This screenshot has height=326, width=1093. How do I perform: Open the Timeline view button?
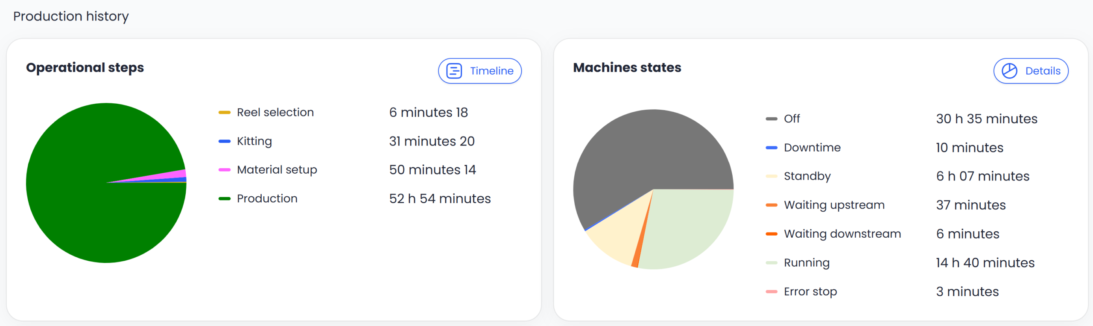click(x=479, y=71)
